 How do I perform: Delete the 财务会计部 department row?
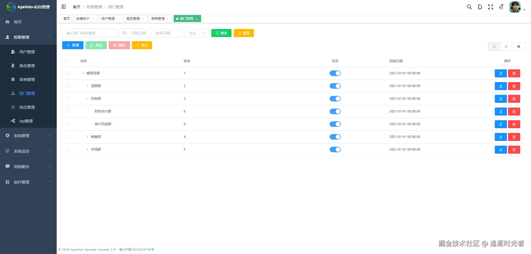click(514, 111)
